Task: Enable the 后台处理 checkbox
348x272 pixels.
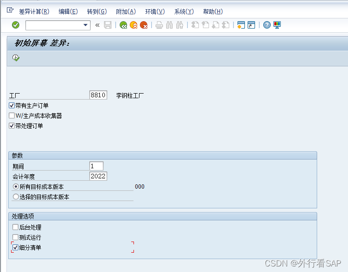Action: (15, 227)
